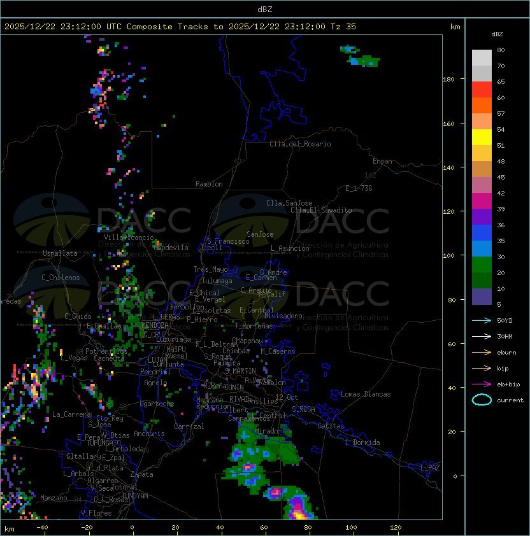Image resolution: width=530 pixels, height=536 pixels.
Task: Select the magenta swatch in dBZ scale
Action: [482, 201]
